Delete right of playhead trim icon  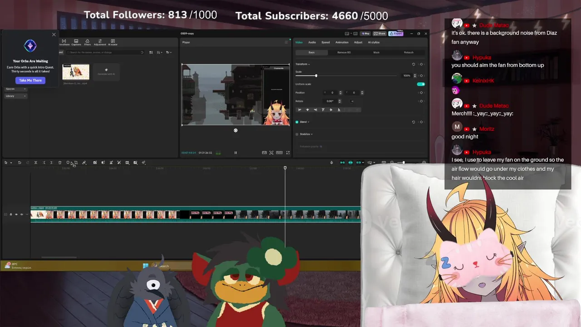pos(52,163)
